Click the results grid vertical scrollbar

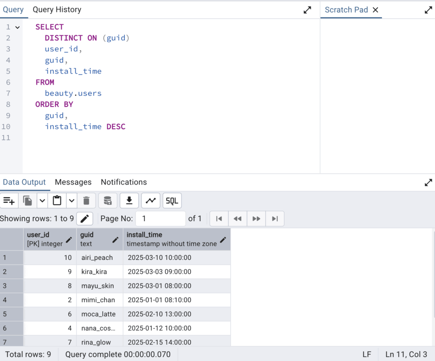click(x=433, y=275)
